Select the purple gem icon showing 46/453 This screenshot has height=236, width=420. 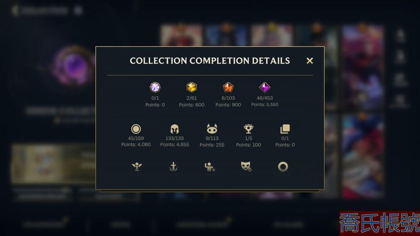265,87
